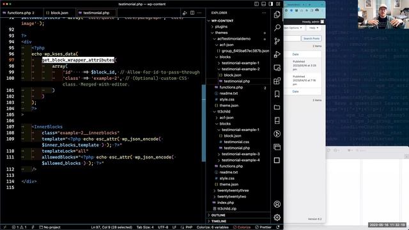Image resolution: width=409 pixels, height=230 pixels.
Task: Click Ln 97, Col 9 cursor position indicator
Action: pos(112,227)
